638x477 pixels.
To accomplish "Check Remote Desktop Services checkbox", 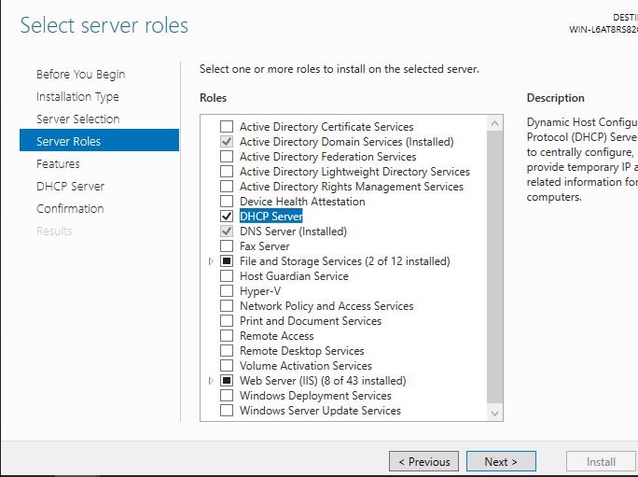I will coord(227,351).
